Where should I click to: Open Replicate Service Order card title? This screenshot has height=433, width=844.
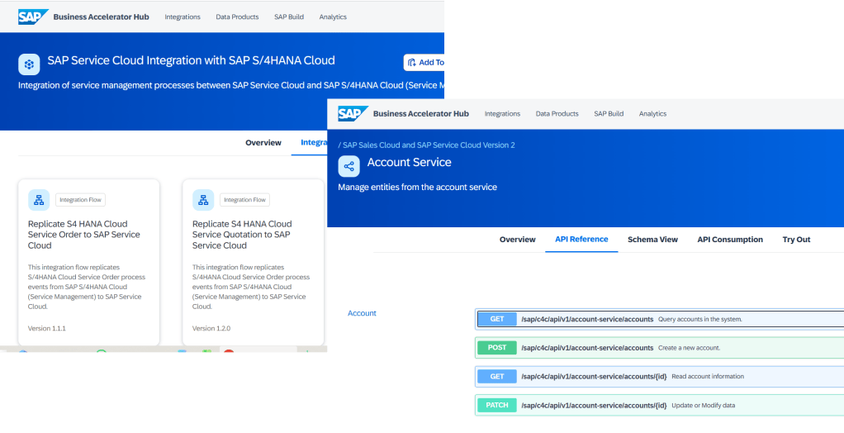[84, 235]
